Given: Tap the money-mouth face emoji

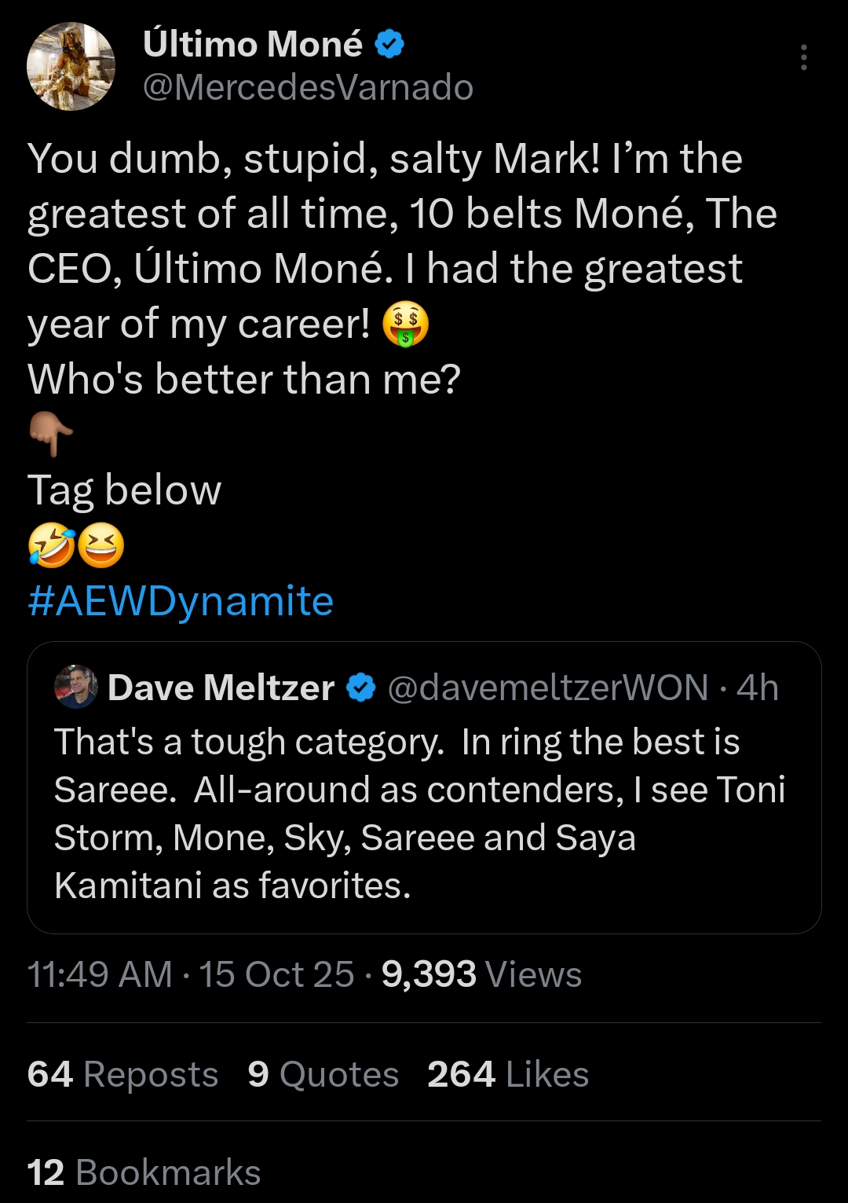Looking at the screenshot, I should point(405,325).
